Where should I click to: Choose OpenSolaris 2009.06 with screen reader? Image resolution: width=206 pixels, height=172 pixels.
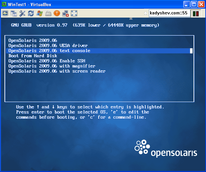coord(57,71)
